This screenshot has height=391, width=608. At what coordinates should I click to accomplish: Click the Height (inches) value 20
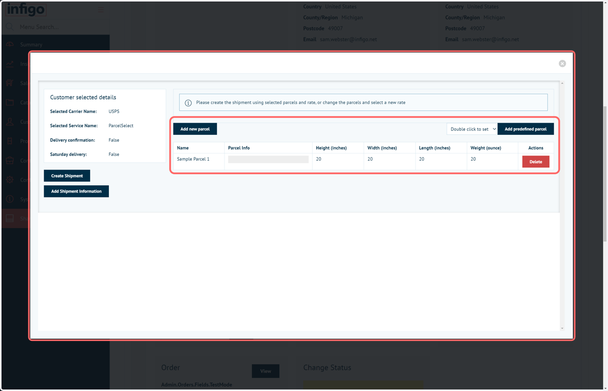[319, 159]
